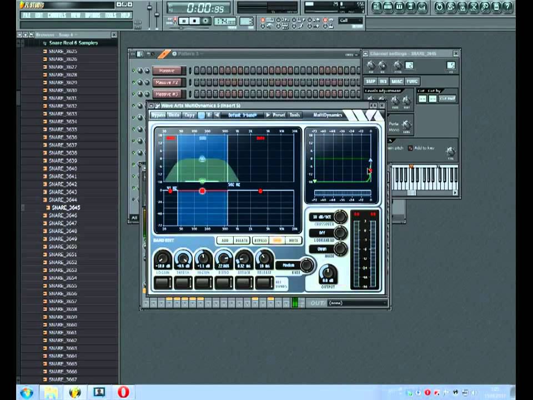533x400 pixels.
Task: Toggle Bypass in MultiDynamics top bar
Action: [158, 115]
